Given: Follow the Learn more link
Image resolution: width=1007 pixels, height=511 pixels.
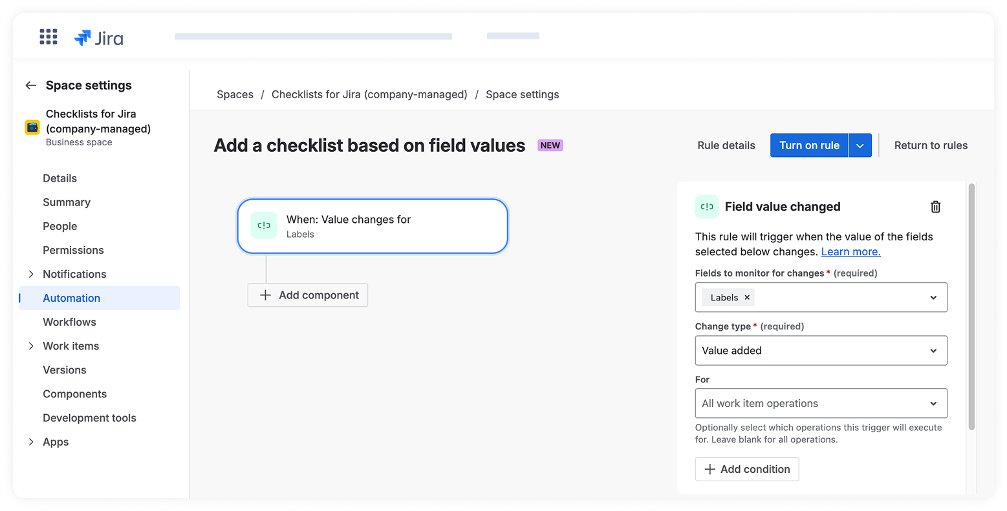Looking at the screenshot, I should tap(850, 252).
